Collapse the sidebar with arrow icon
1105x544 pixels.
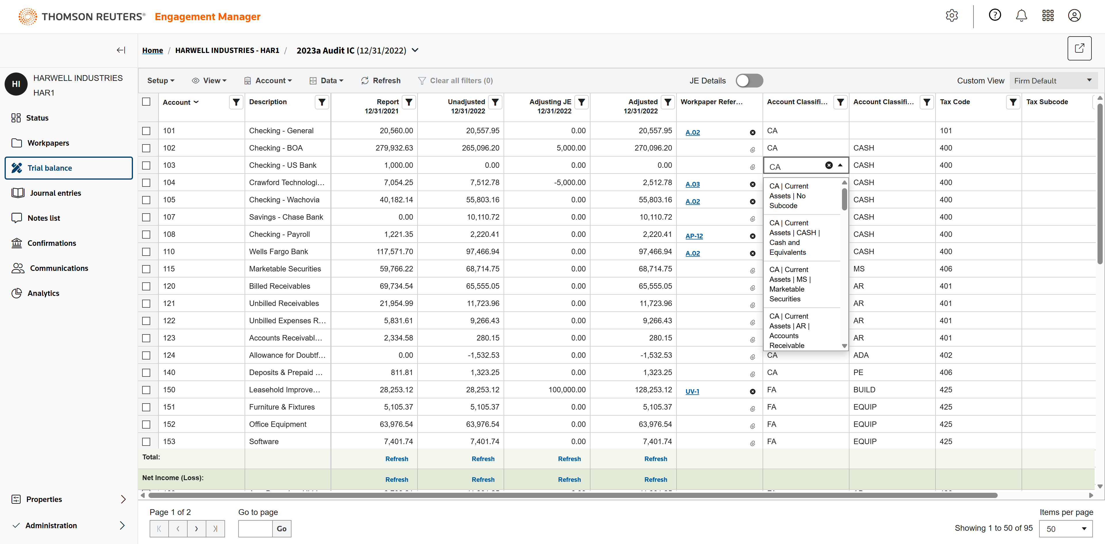121,50
